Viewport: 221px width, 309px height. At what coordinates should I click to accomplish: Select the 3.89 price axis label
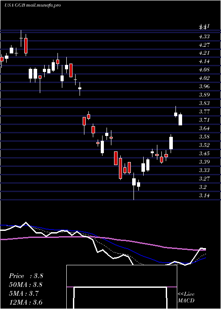(x=204, y=95)
